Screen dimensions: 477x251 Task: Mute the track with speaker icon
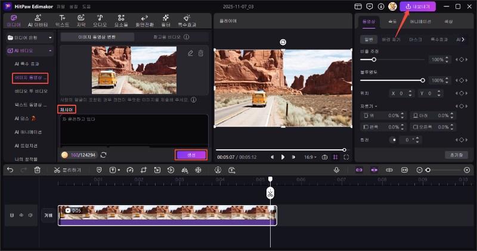point(30,215)
